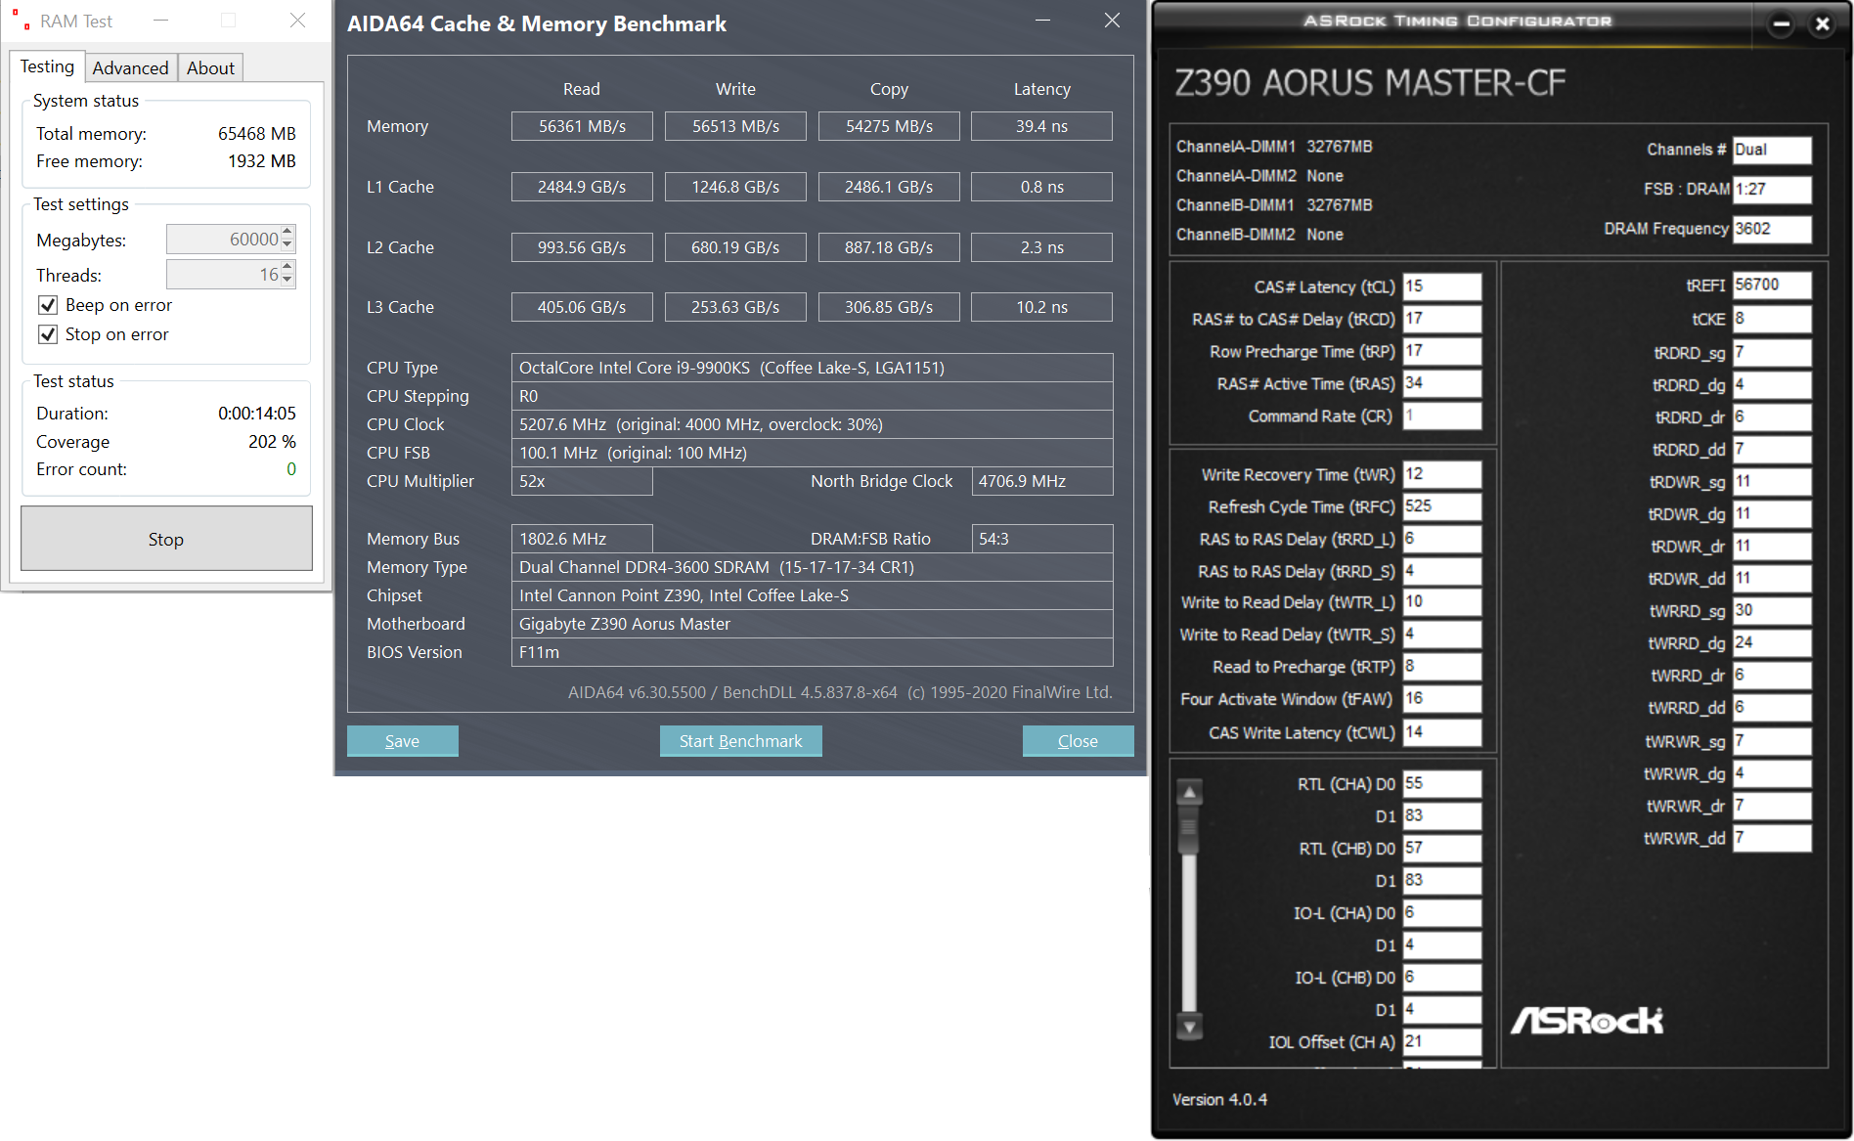Click the Channels # Dual field
Screen dimensions: 1854x1141
[x=1772, y=150]
